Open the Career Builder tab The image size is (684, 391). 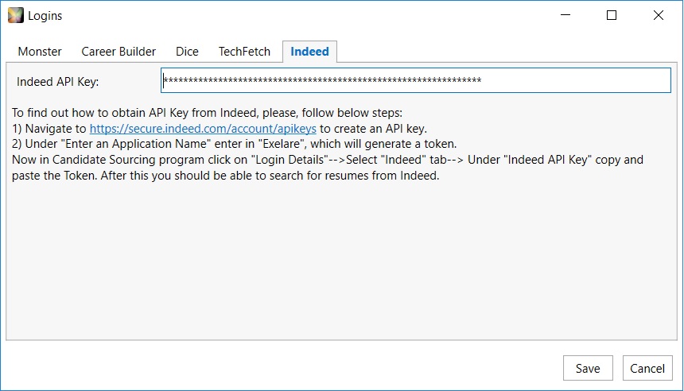click(x=119, y=52)
